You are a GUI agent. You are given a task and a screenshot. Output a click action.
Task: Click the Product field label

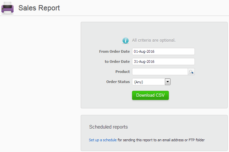[123, 72]
